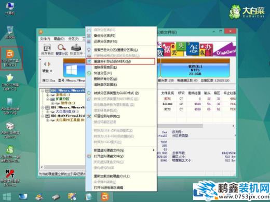This screenshot has height=202, width=270.
Task: Click the DiskGenius data-loss ad banner
Action: click(x=196, y=49)
